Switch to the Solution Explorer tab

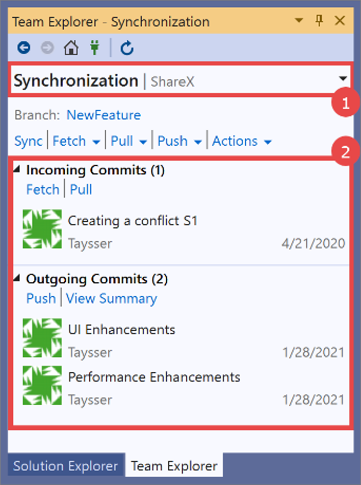pos(65,466)
